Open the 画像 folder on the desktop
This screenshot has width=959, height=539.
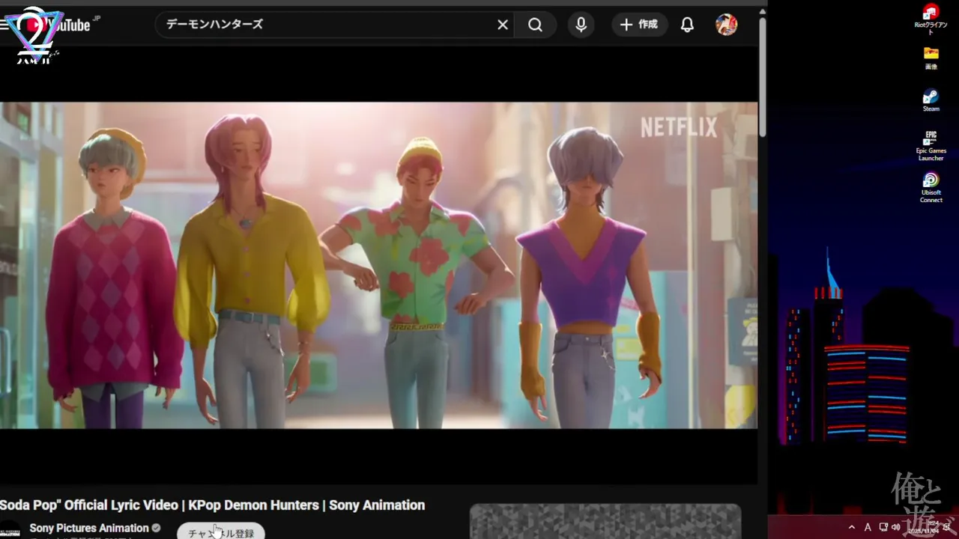(931, 58)
